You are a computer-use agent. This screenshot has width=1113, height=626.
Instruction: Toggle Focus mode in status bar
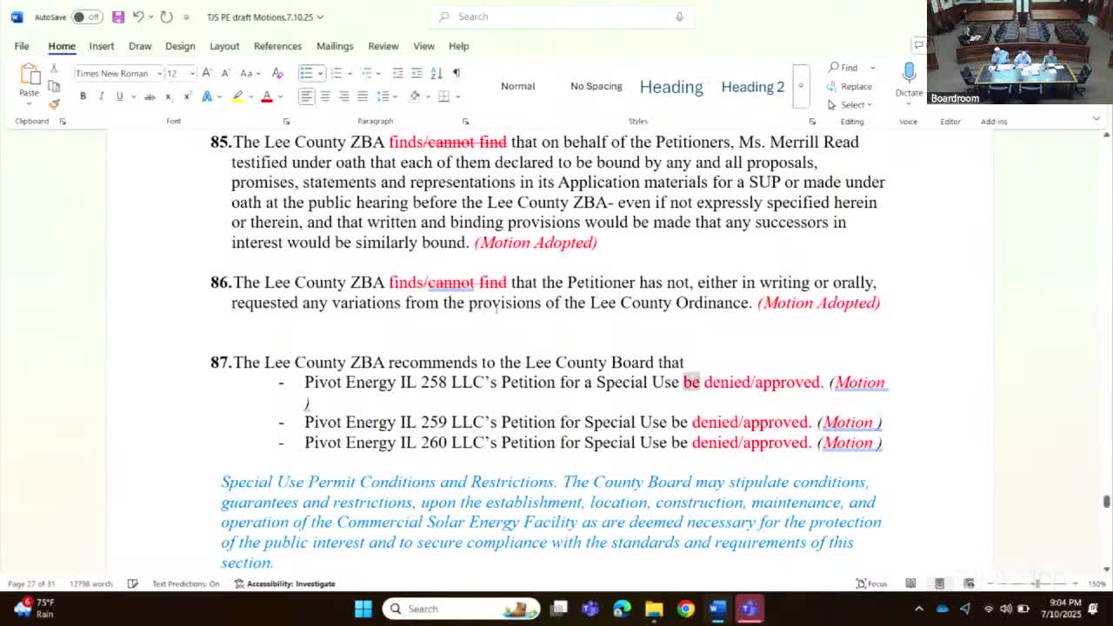click(x=871, y=583)
